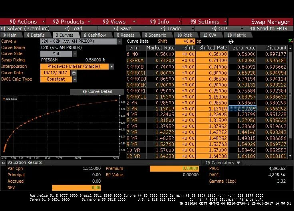Switch to the Matrix tab
The height and width of the screenshot is (211, 294).
point(237,35)
